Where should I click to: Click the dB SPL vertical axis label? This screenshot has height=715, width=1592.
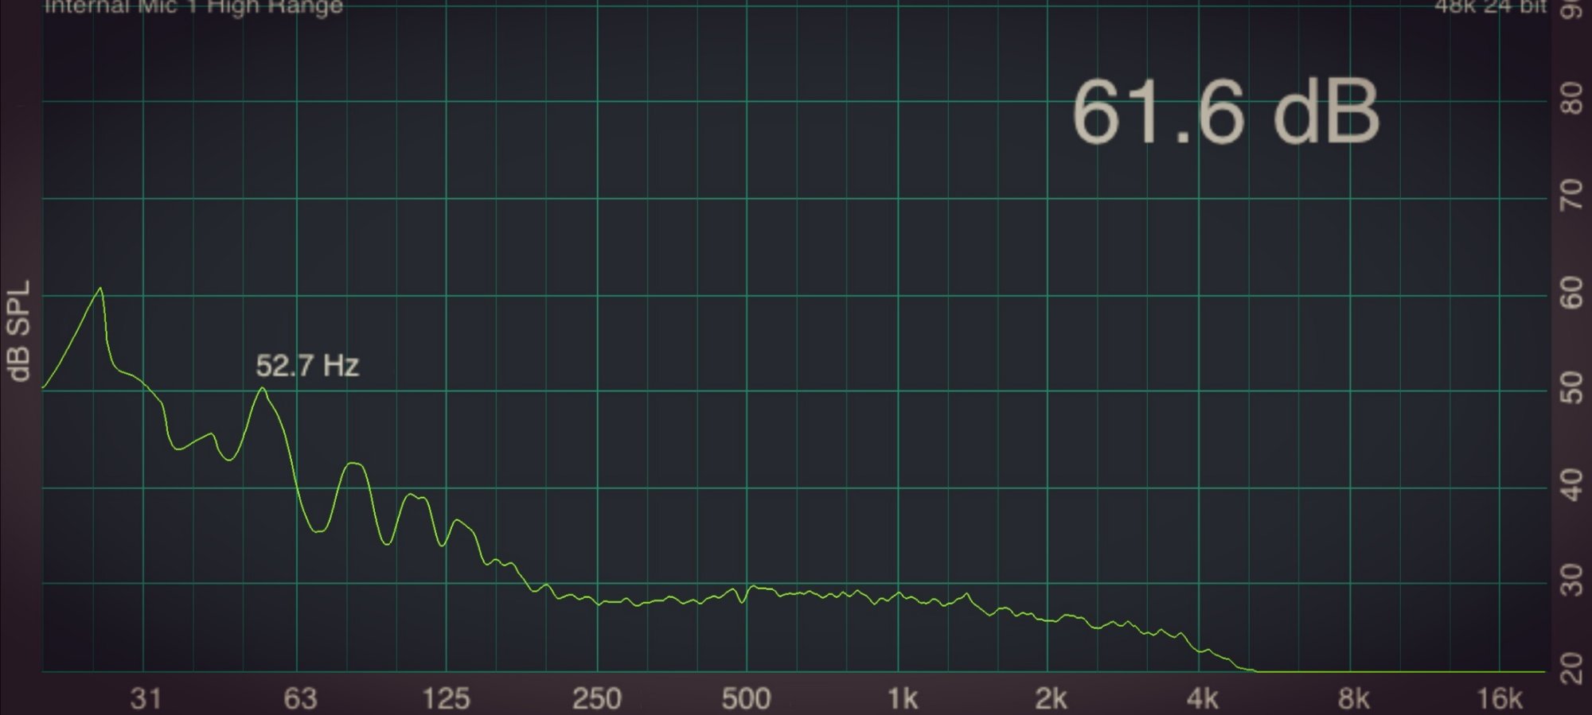pos(18,331)
